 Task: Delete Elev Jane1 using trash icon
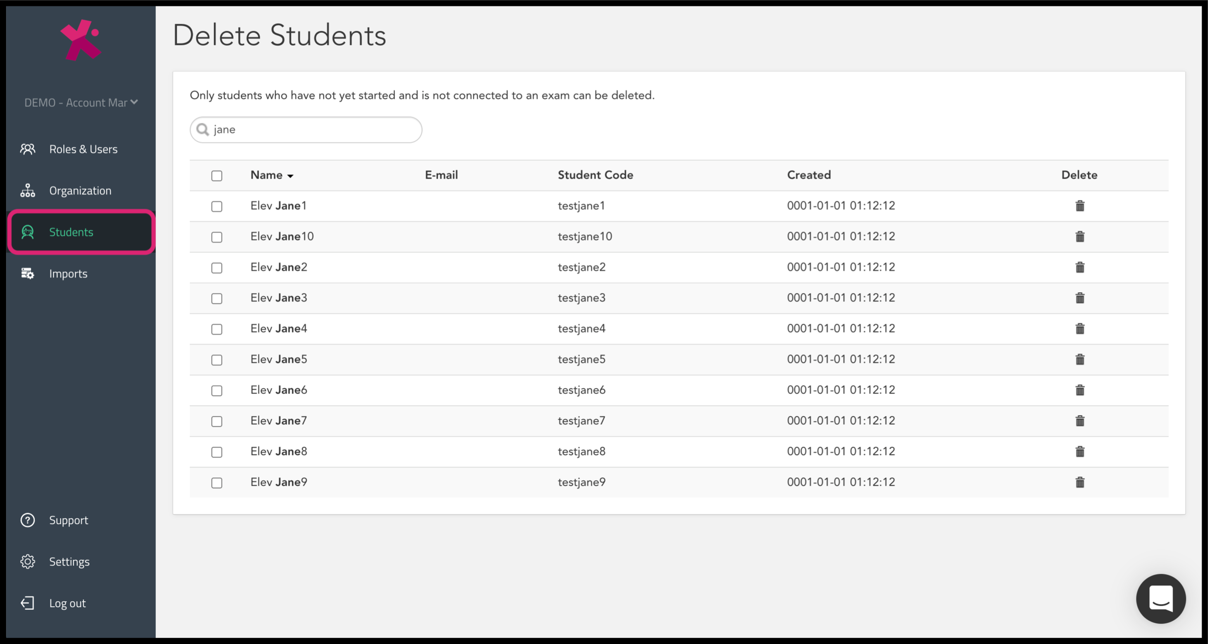[x=1080, y=206]
